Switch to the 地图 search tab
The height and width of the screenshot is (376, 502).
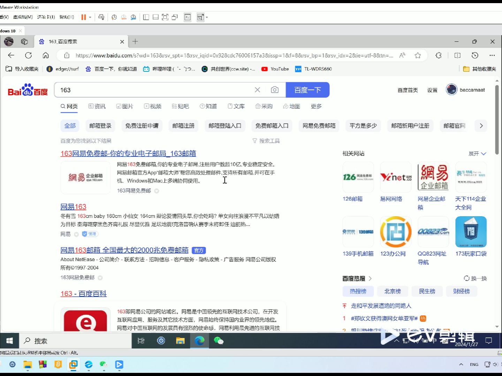[x=291, y=106]
